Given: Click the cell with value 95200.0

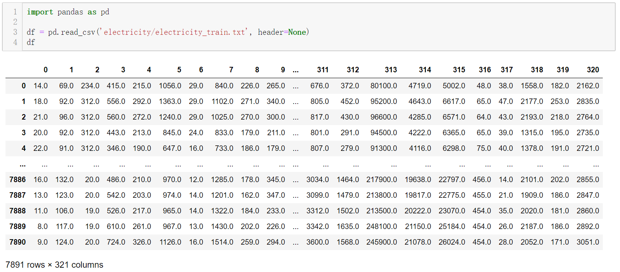Looking at the screenshot, I should pos(384,101).
